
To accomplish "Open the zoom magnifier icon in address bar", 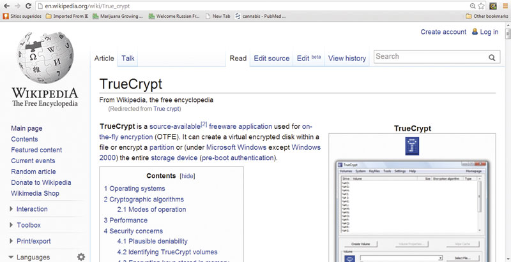I will pyautogui.click(x=473, y=6).
